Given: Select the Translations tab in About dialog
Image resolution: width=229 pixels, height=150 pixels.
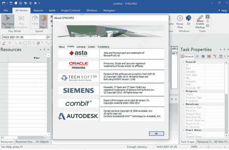Looking at the screenshot, I should pyautogui.click(x=103, y=47).
